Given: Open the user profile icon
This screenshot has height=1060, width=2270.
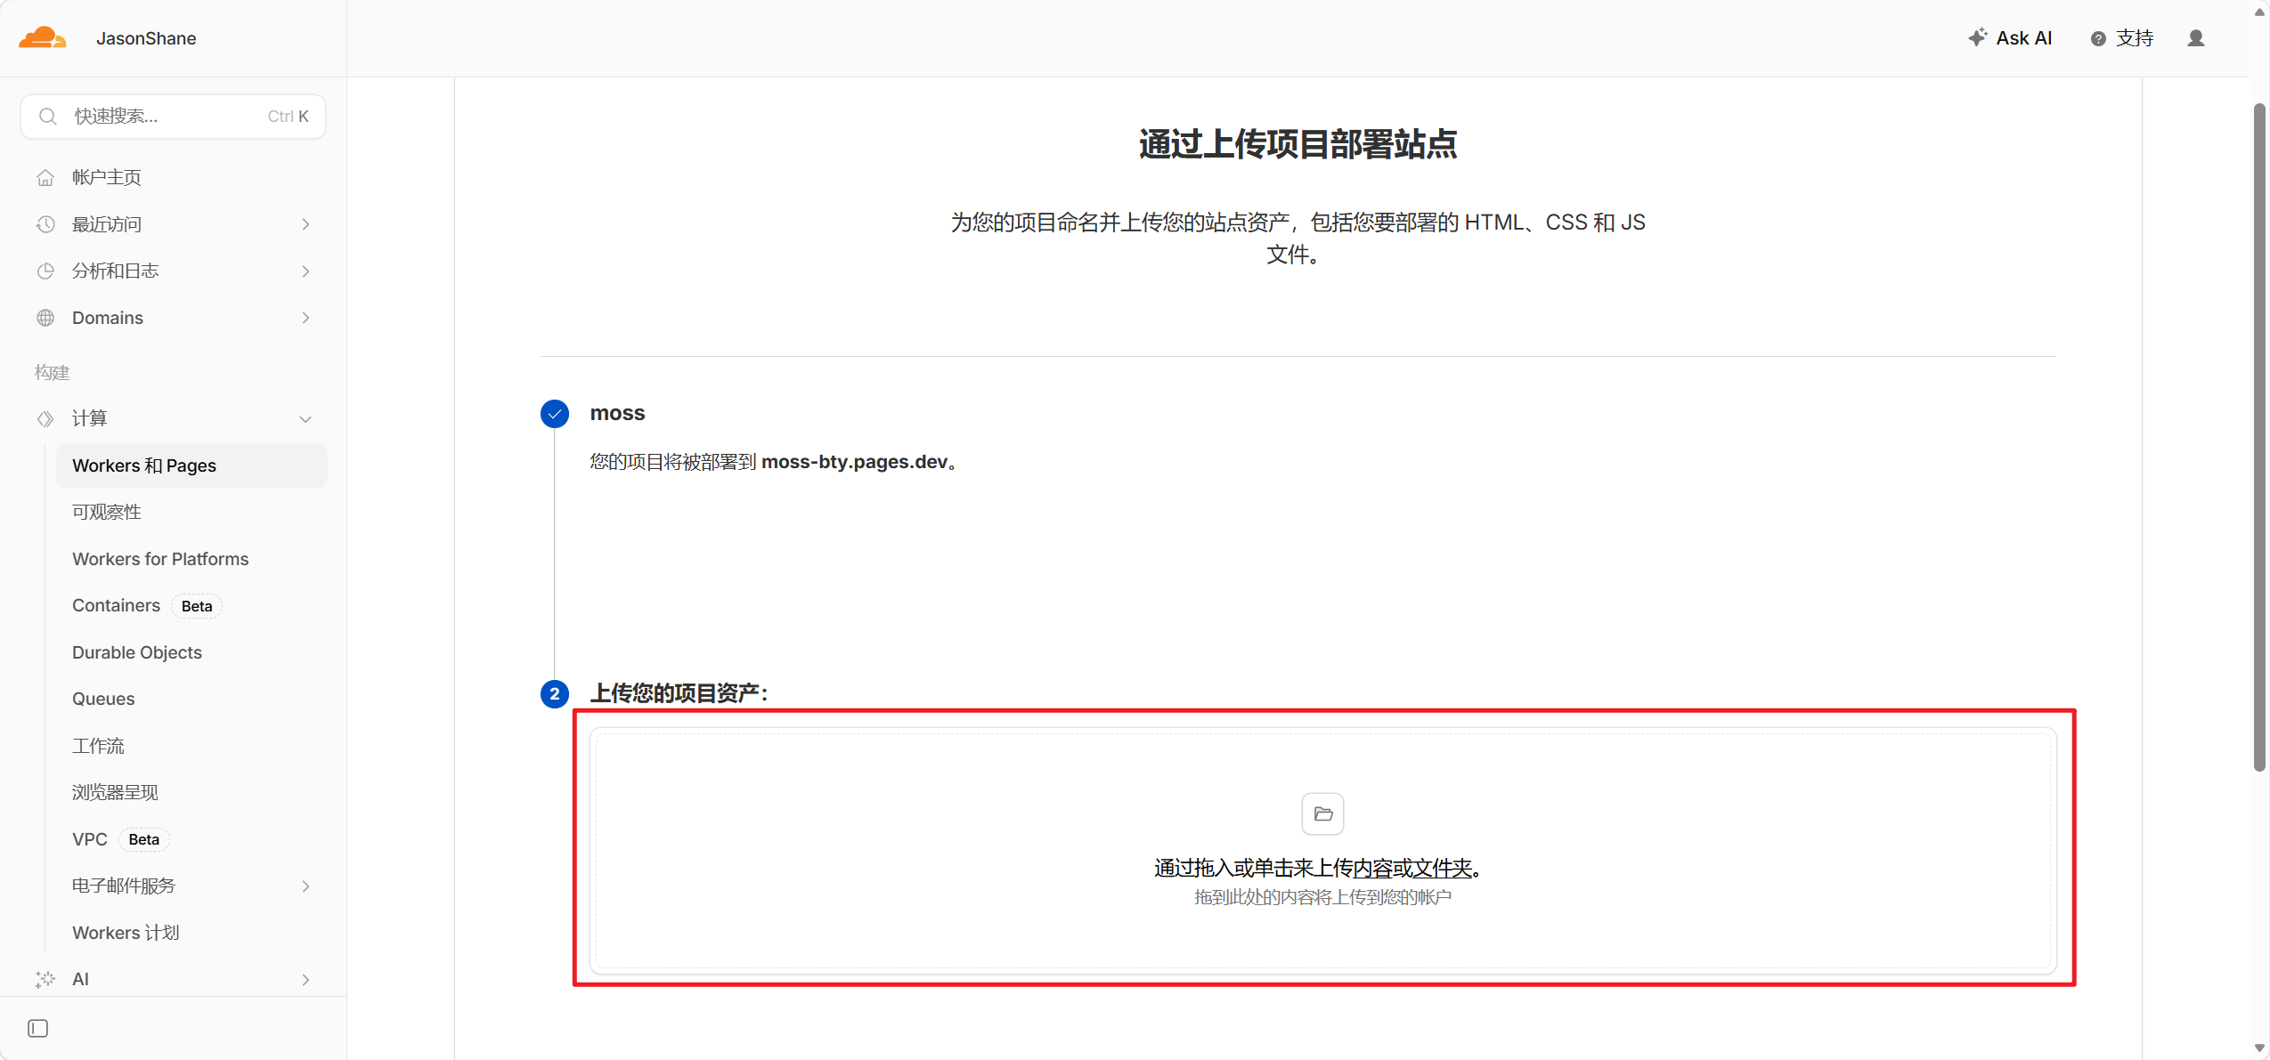Looking at the screenshot, I should point(2195,38).
